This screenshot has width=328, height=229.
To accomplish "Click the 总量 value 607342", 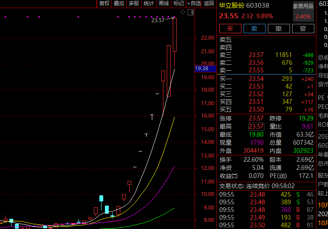I will click(x=303, y=143).
